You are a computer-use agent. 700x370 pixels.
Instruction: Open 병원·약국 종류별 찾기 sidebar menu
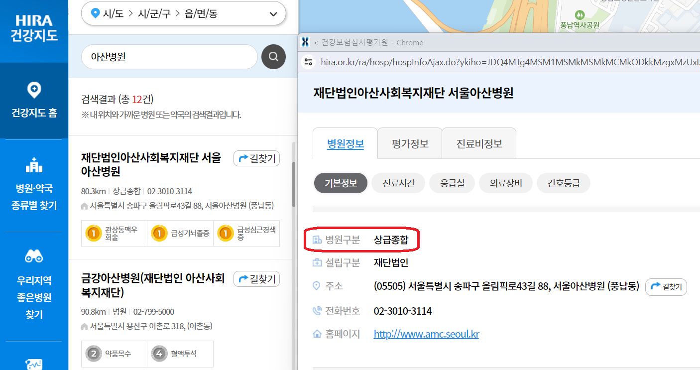34,185
